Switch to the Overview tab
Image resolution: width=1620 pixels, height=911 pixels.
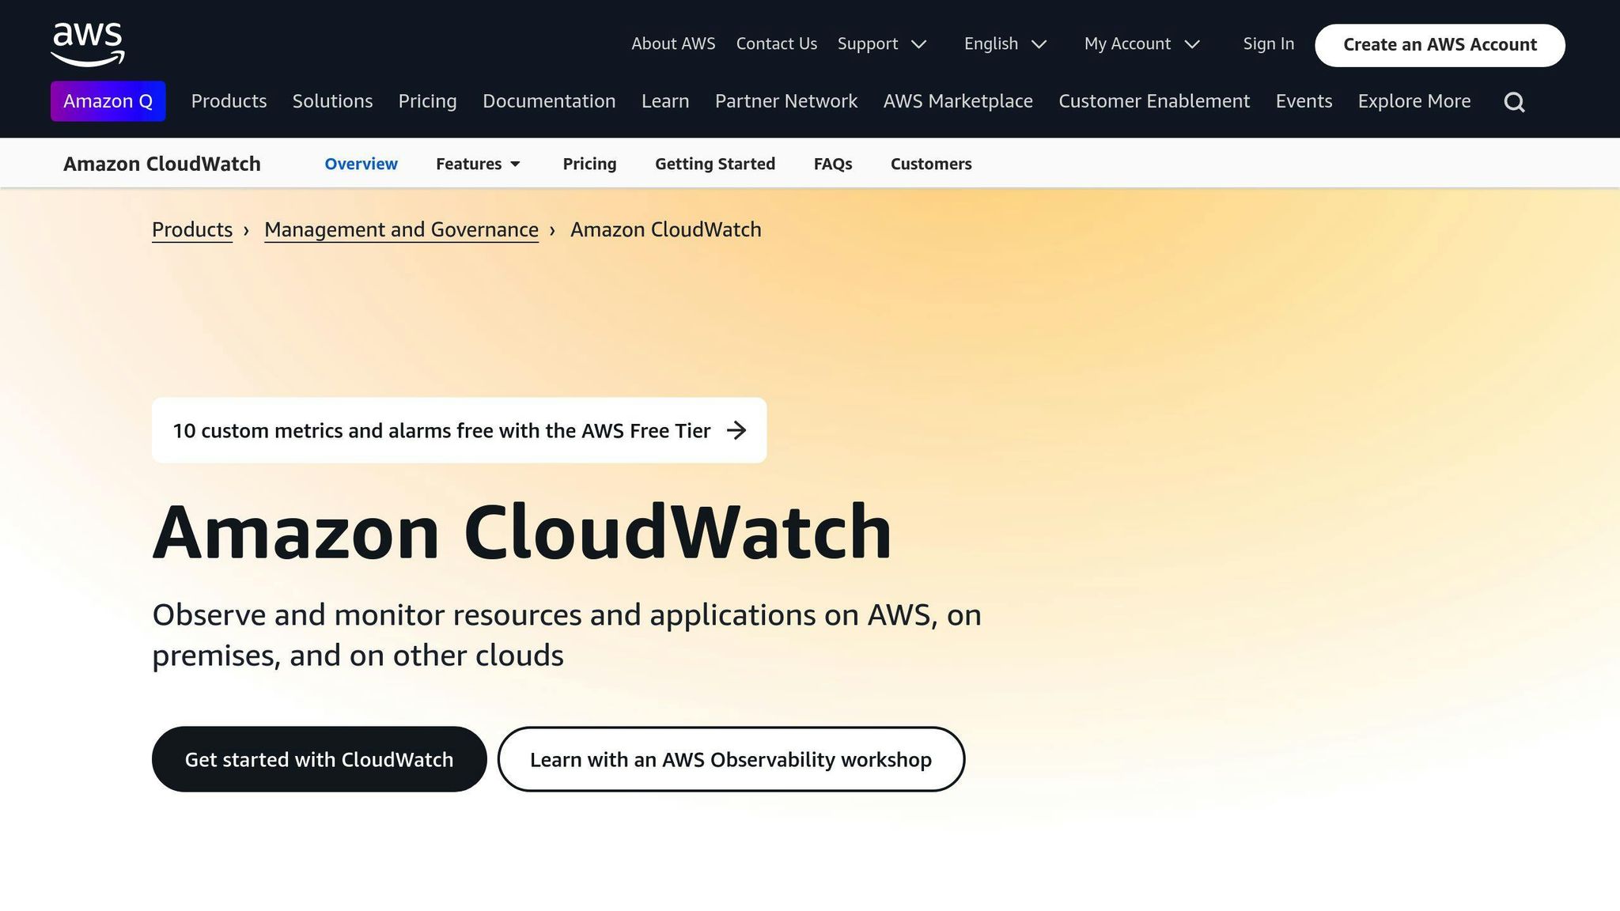click(361, 164)
